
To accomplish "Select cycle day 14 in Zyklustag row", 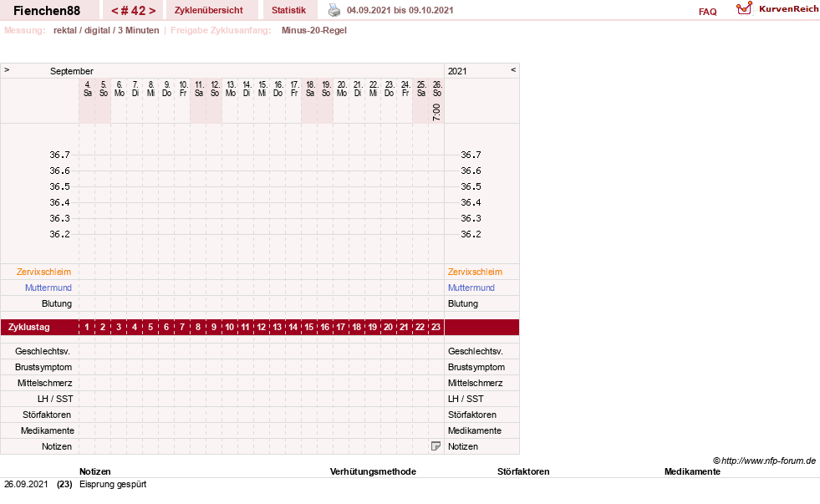I will tap(293, 327).
